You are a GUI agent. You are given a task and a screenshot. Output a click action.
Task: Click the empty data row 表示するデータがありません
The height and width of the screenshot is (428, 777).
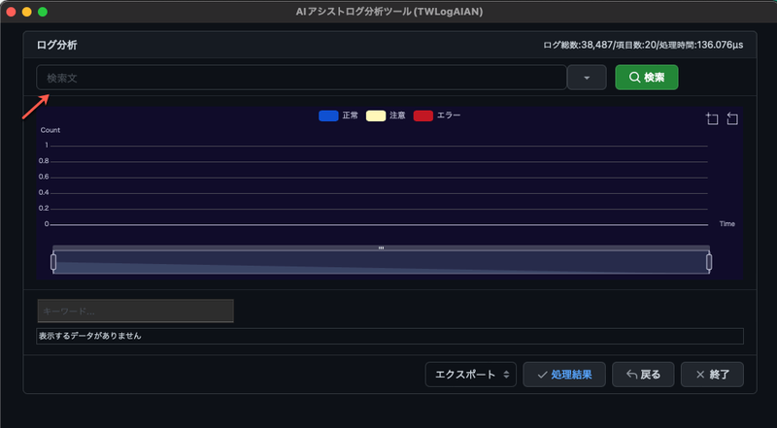point(388,336)
